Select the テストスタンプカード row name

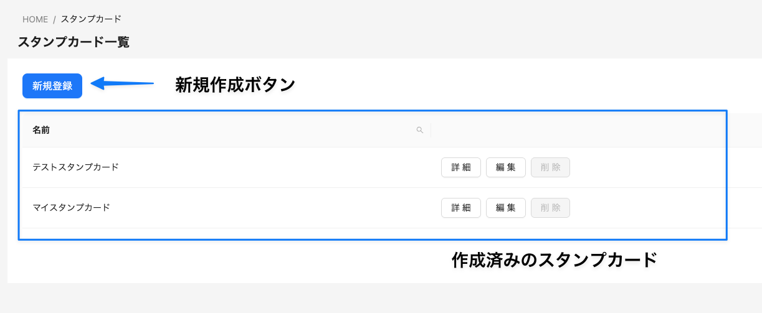click(75, 167)
